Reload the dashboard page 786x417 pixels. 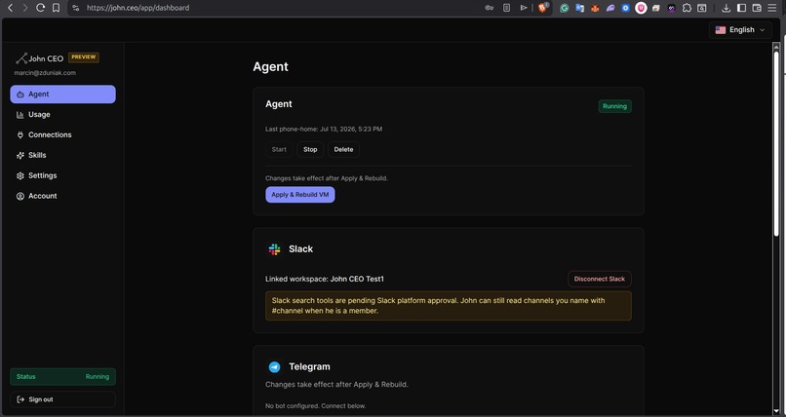pyautogui.click(x=41, y=8)
